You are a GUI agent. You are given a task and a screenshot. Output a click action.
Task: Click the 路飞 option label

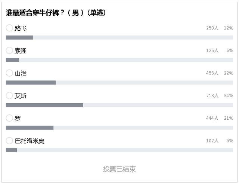21,28
